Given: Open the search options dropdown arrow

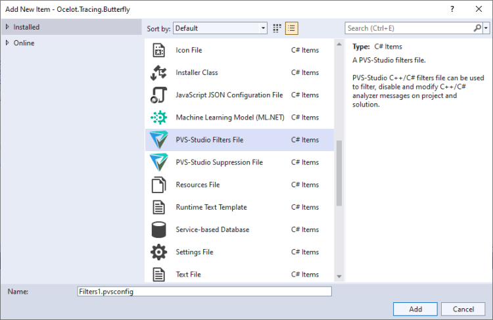Looking at the screenshot, I should pyautogui.click(x=486, y=28).
